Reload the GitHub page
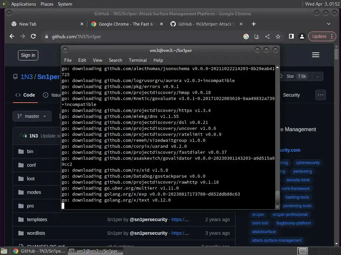The height and width of the screenshot is (255, 341). (33, 37)
